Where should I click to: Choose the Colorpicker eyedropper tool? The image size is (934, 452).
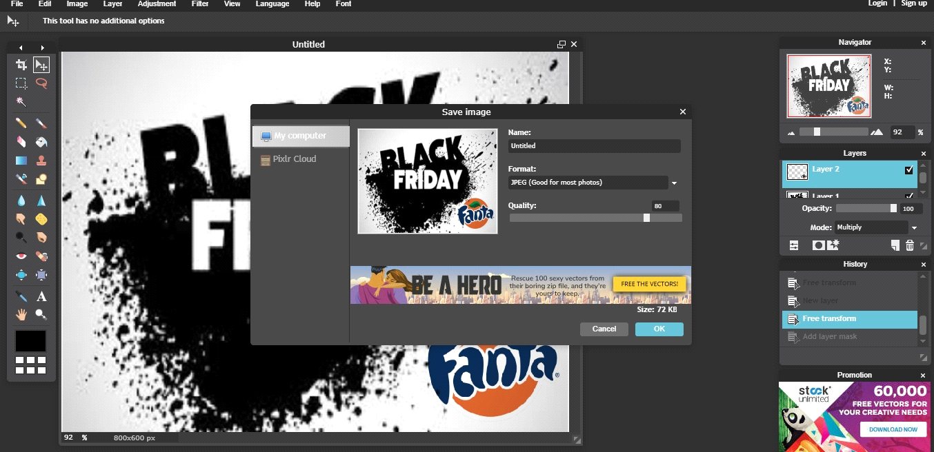(x=21, y=296)
